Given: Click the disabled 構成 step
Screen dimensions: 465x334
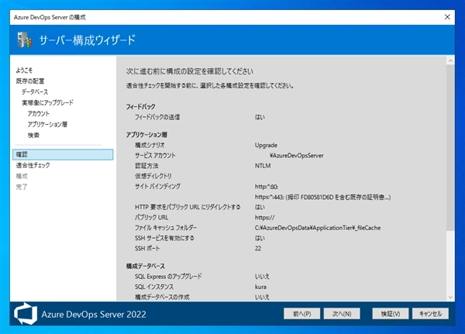Looking at the screenshot, I should 22,176.
